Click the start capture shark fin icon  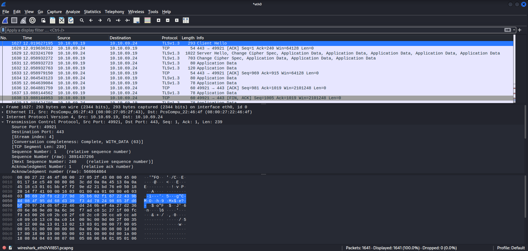tap(5, 20)
